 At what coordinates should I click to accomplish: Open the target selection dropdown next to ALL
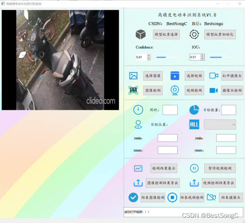220,124
